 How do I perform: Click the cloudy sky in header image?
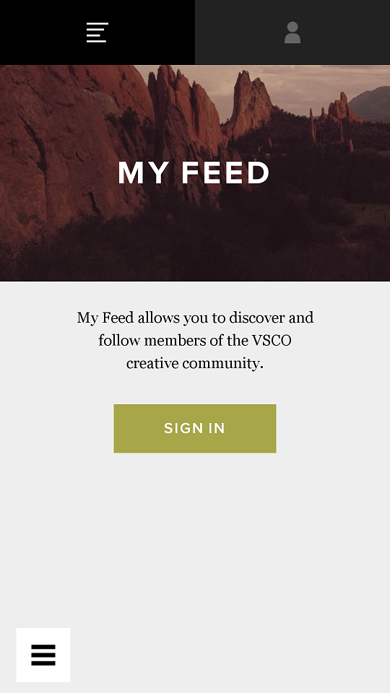[x=305, y=86]
